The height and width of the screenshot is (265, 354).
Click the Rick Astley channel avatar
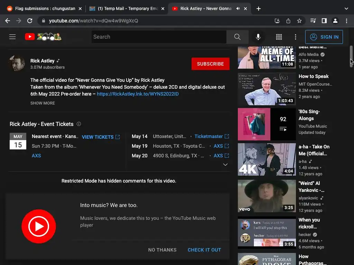(17, 63)
